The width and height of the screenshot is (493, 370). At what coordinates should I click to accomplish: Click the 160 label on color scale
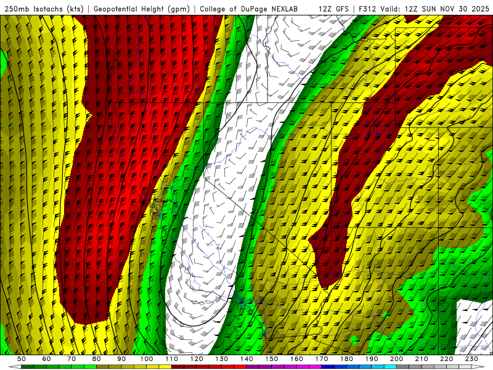point(296,359)
